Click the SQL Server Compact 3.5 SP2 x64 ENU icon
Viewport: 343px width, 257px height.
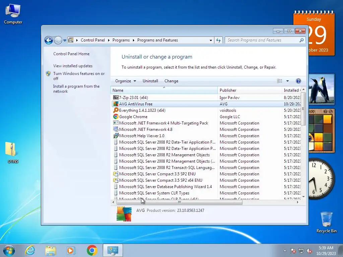116,180
